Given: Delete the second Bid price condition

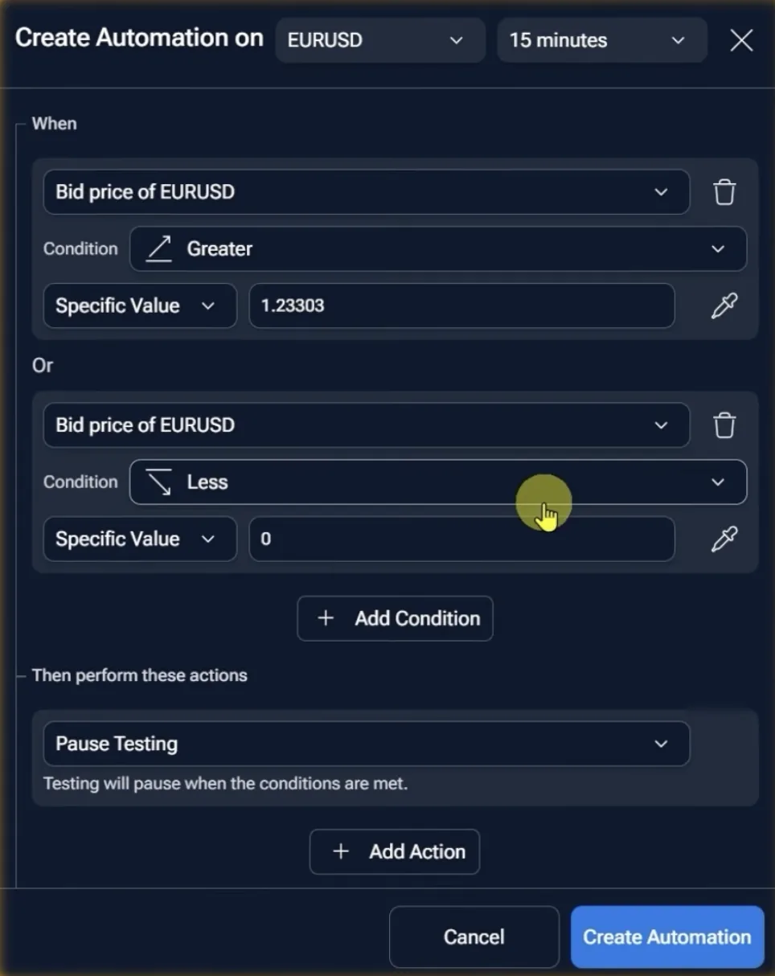Looking at the screenshot, I should [x=724, y=425].
